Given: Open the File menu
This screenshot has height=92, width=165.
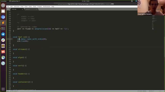Looking at the screenshot, I should 8,7.
